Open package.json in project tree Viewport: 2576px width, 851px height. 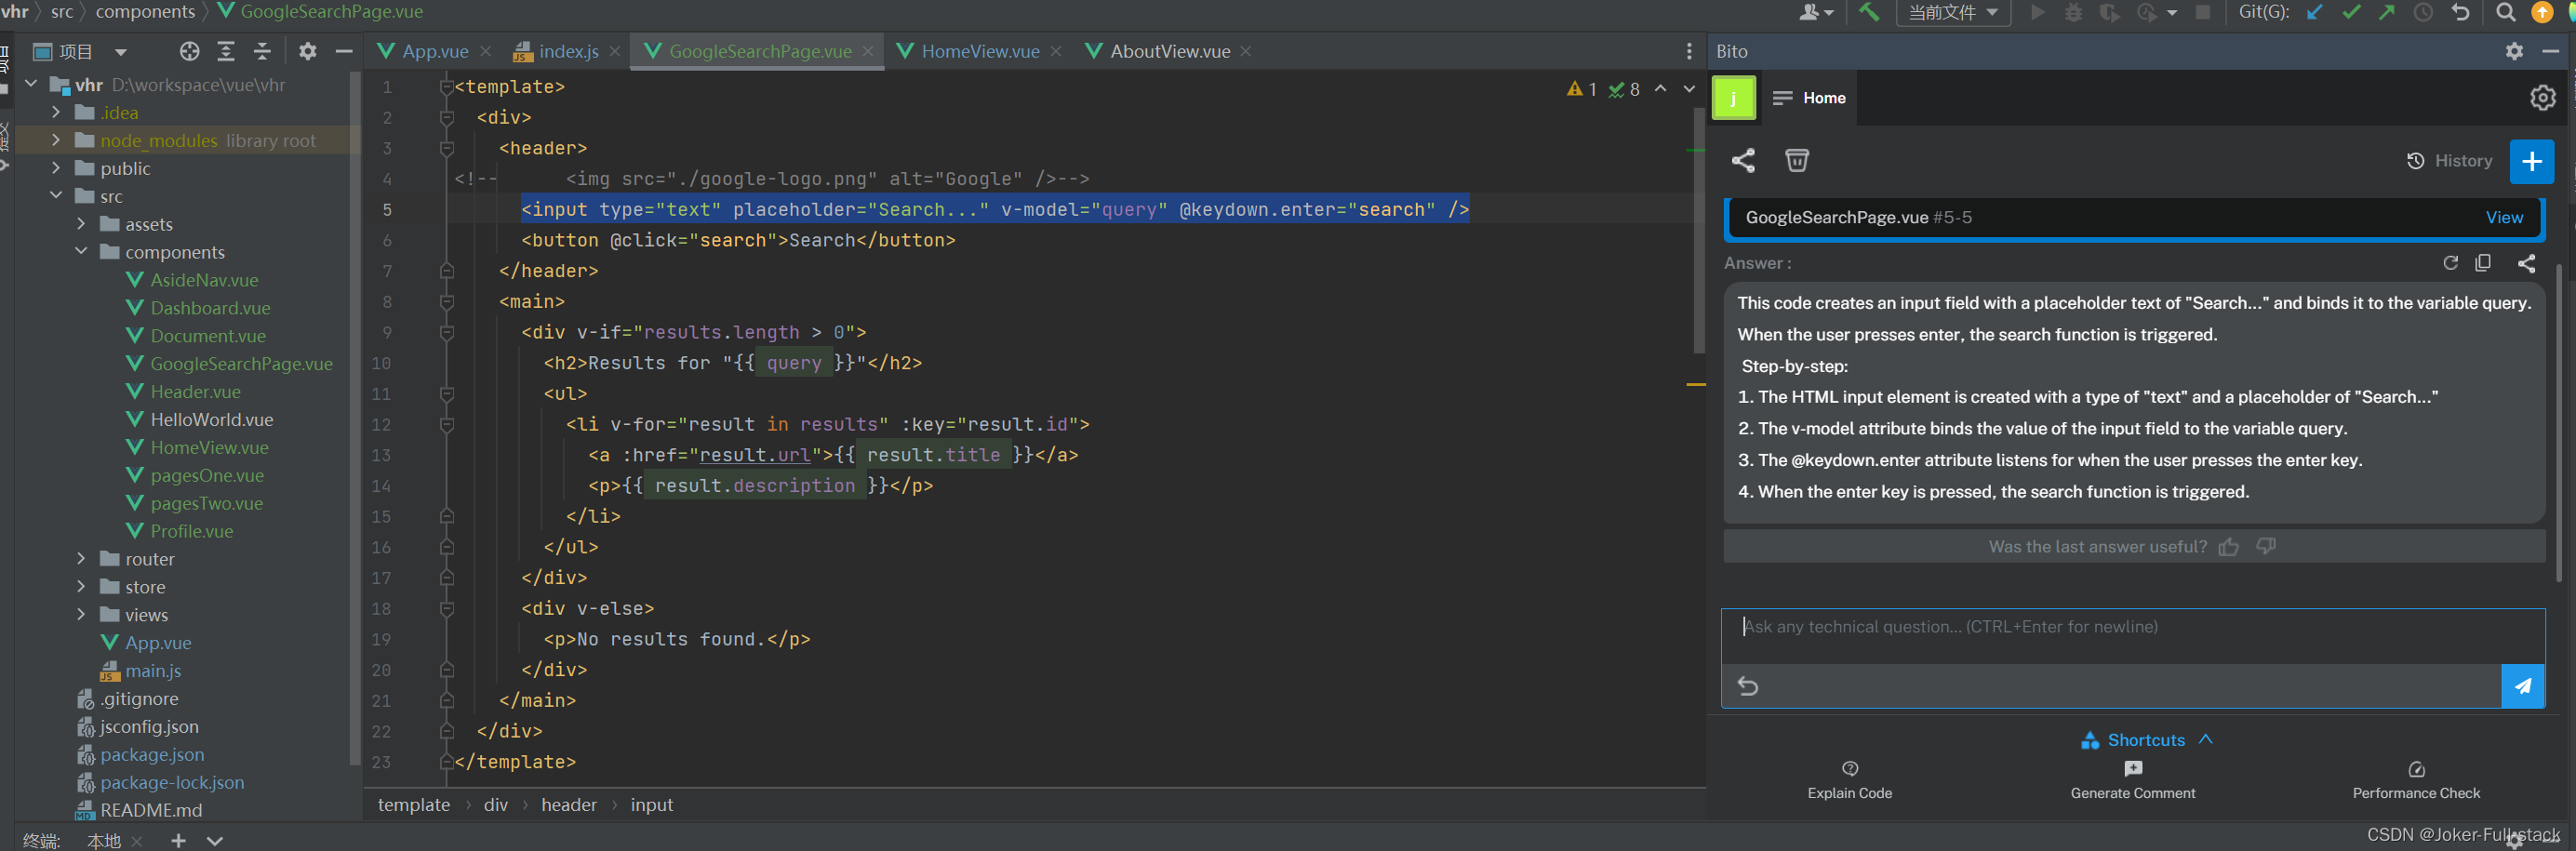(152, 754)
